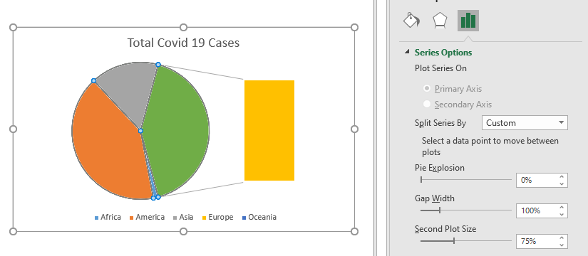Open the Split Series By dropdown
Image resolution: width=588 pixels, height=256 pixels.
point(525,123)
